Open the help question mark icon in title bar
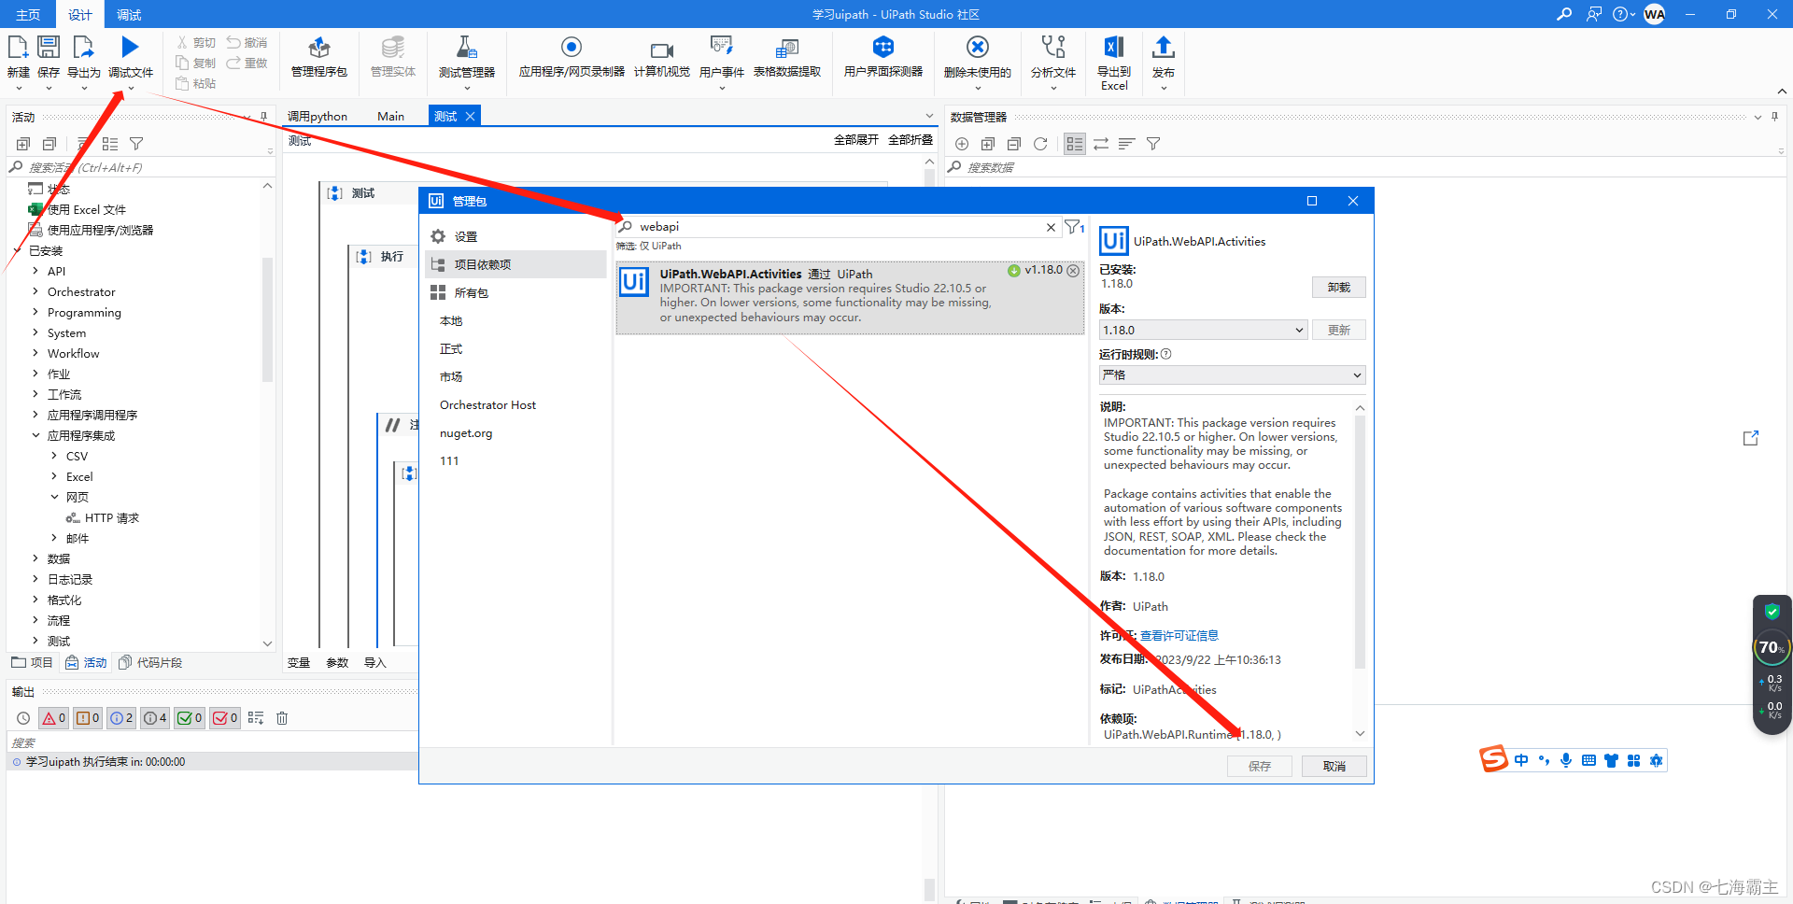Viewport: 1793px width, 904px height. (1620, 14)
